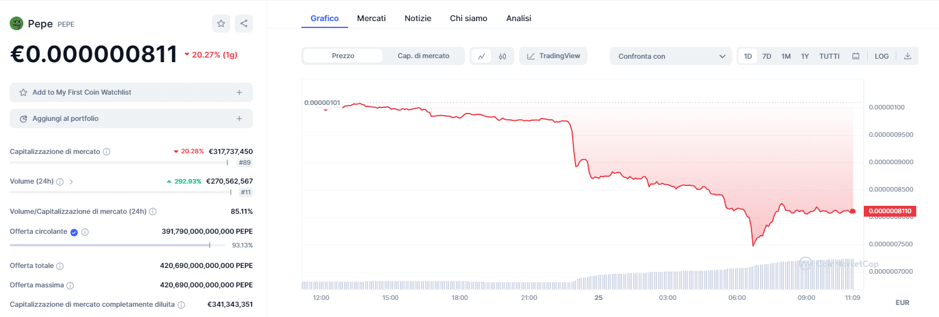Download chart data icon
The height and width of the screenshot is (317, 939).
click(908, 56)
